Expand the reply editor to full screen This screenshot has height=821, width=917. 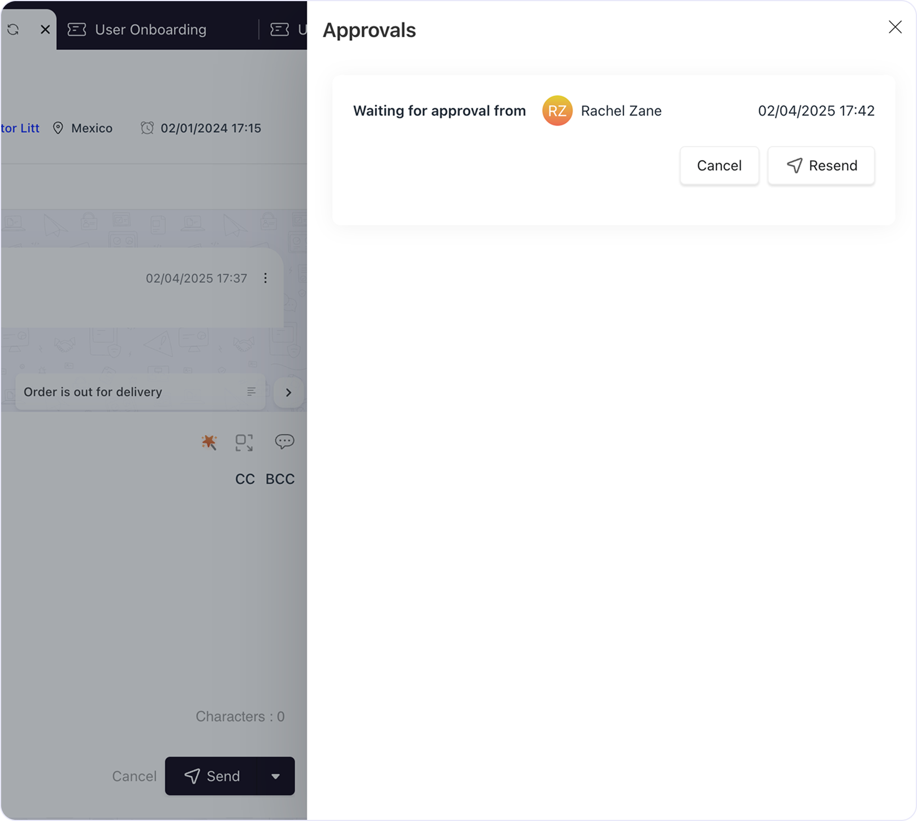pyautogui.click(x=244, y=442)
